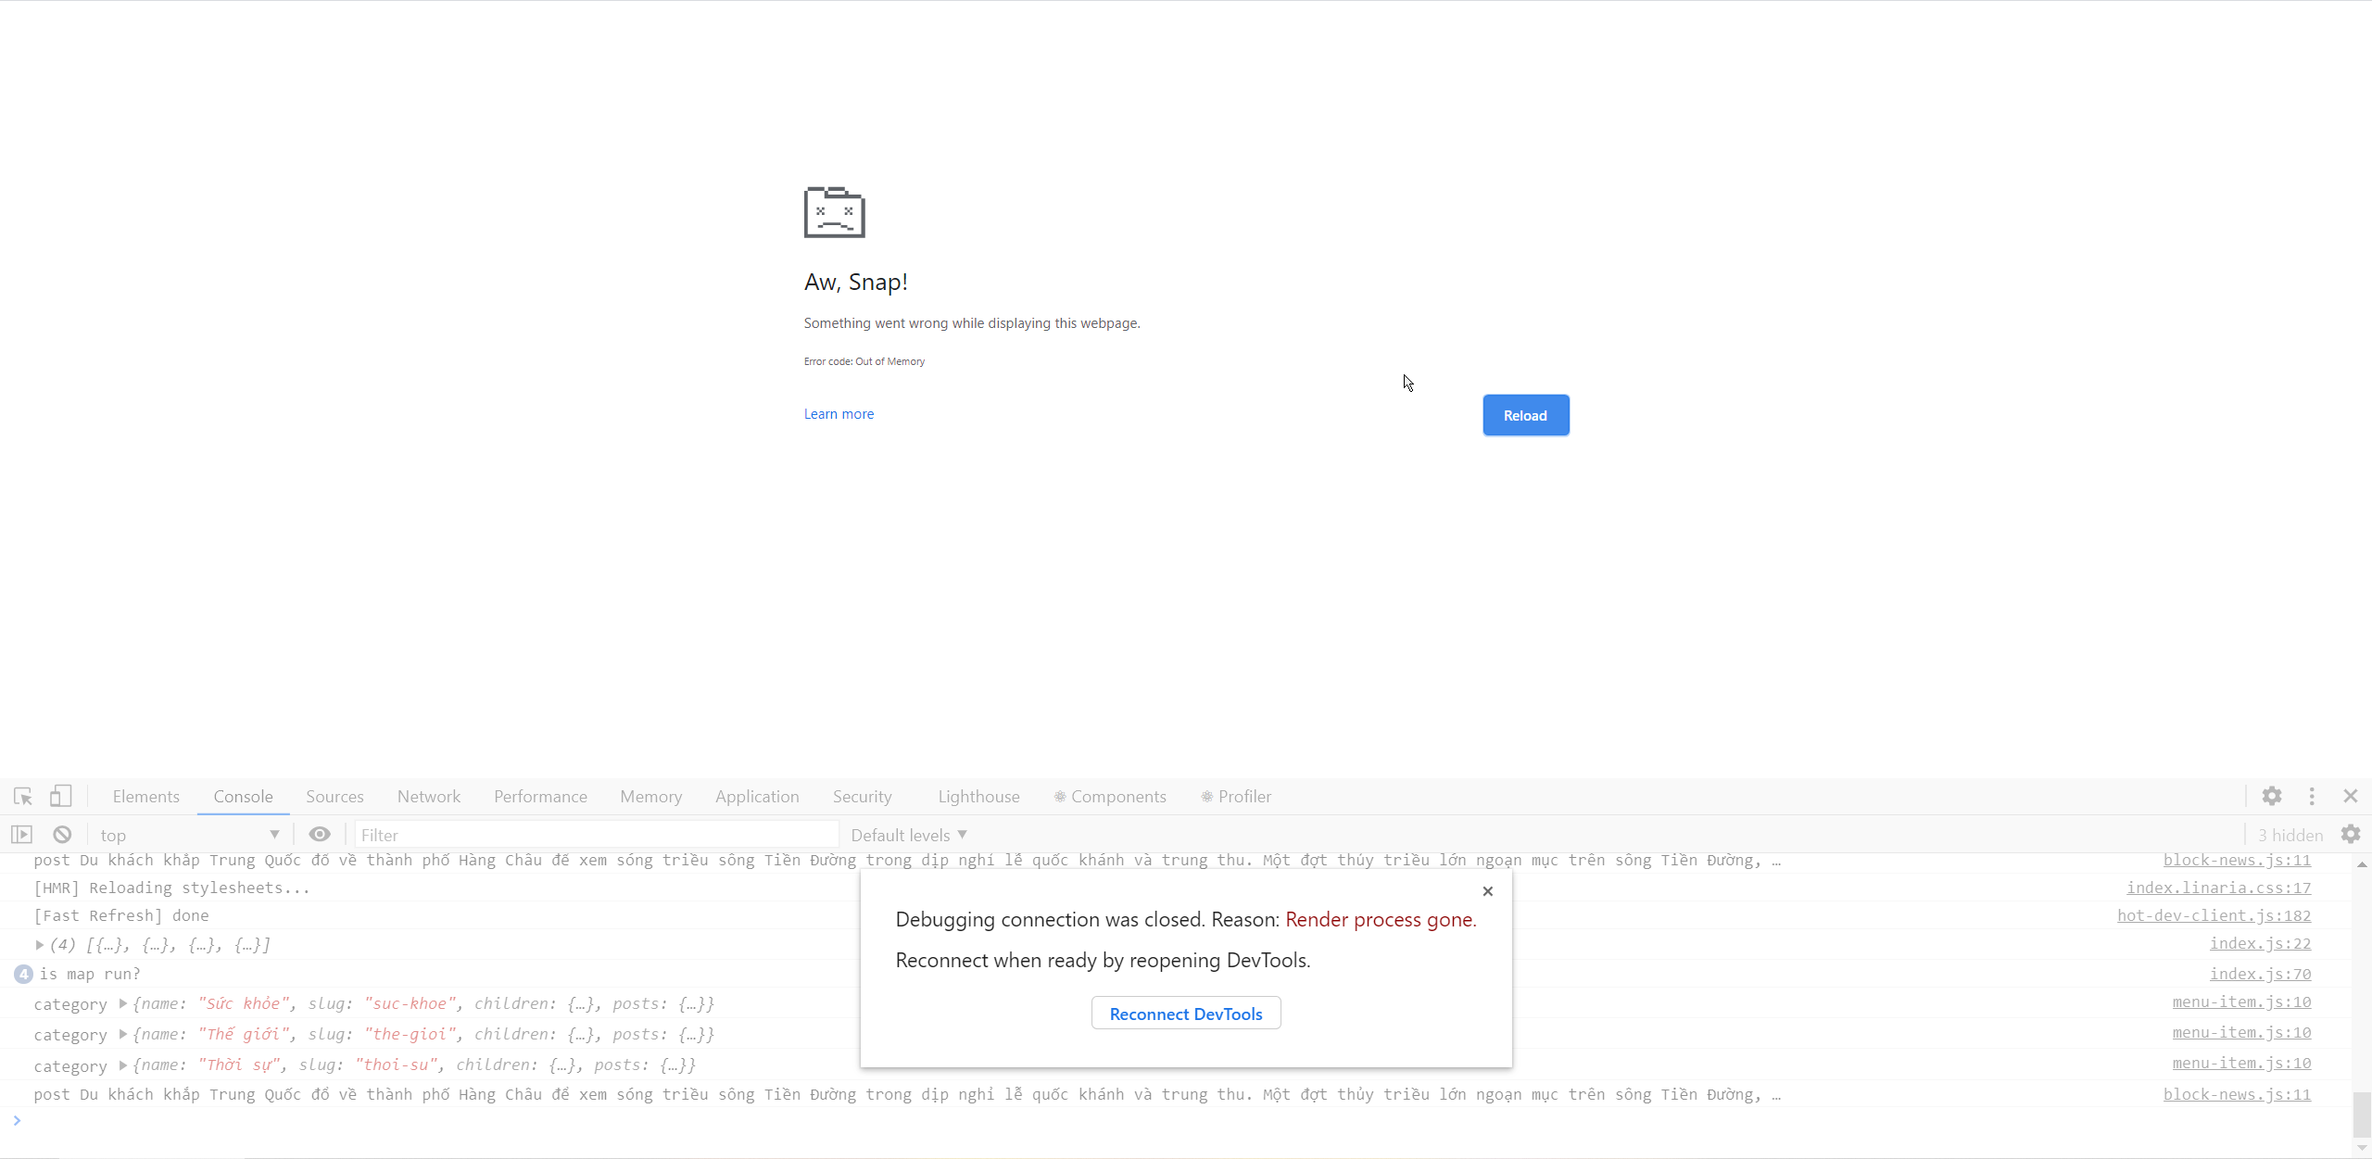Switch to the Memory tab
This screenshot has height=1159, width=2372.
point(650,797)
